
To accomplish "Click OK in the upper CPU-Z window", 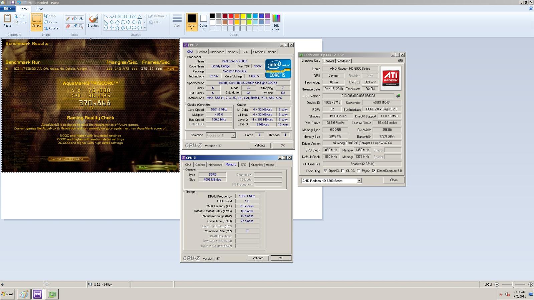I will 283,145.
